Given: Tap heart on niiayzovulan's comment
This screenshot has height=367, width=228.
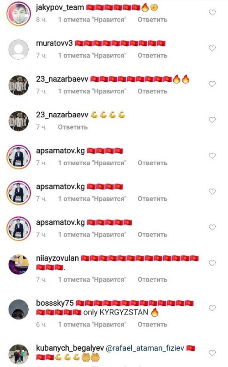Looking at the screenshot, I should click(212, 263).
